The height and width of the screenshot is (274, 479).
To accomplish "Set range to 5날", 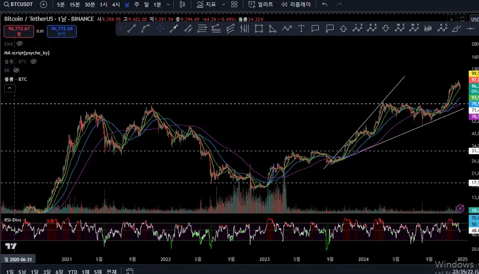I will [x=22, y=271].
